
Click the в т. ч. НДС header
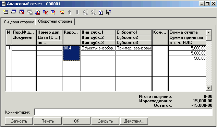[187, 43]
